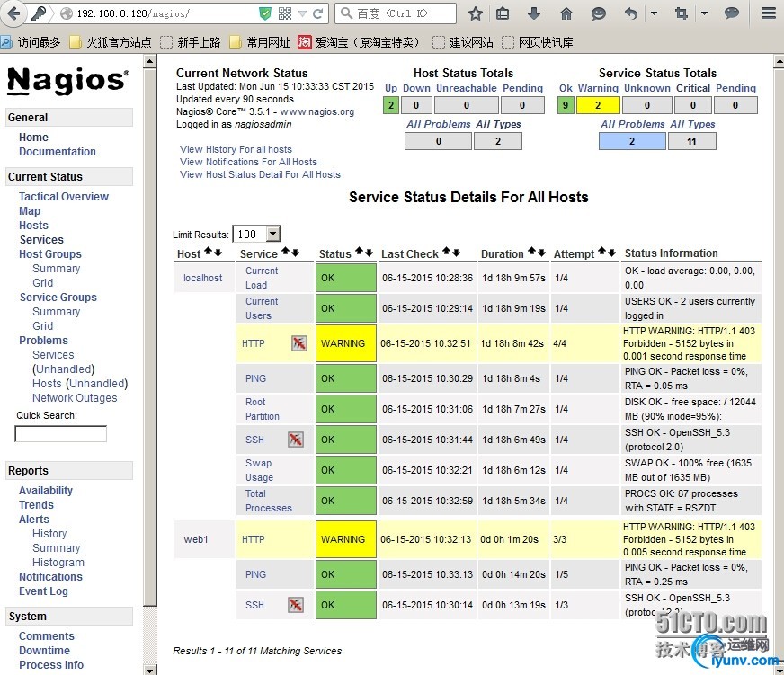Click the Ok service total count 9
Image resolution: width=784 pixels, height=675 pixels.
coord(566,105)
